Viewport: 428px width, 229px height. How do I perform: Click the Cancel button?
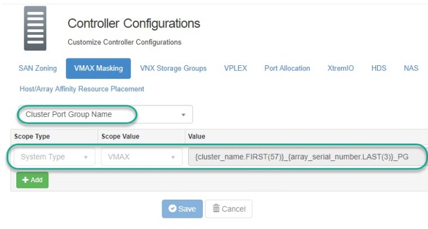[x=229, y=209]
